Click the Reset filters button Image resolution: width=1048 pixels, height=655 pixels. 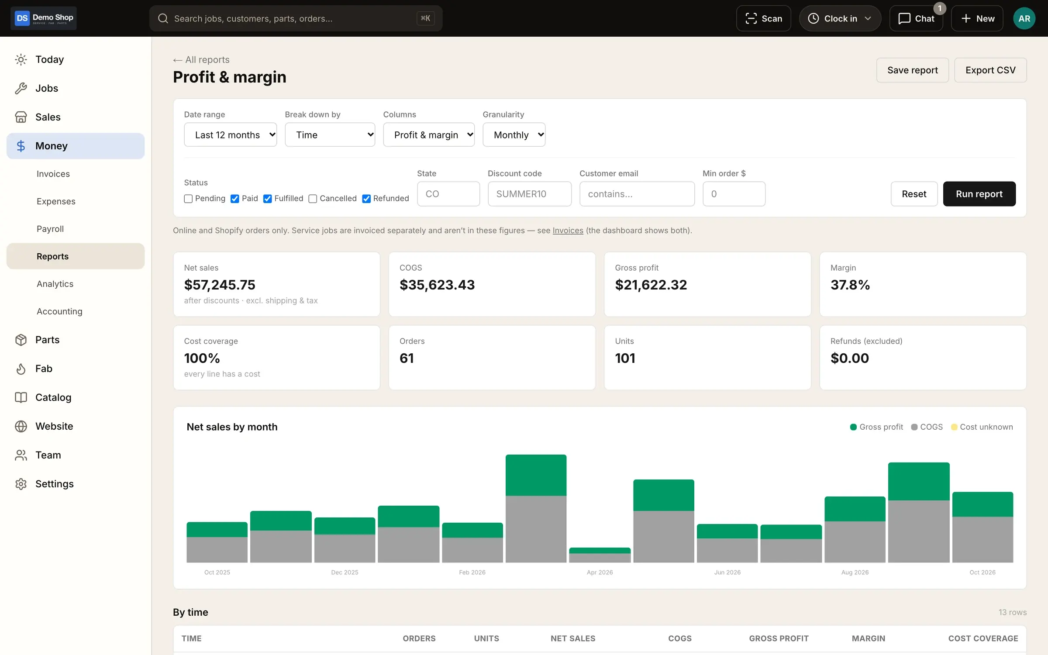click(x=914, y=194)
